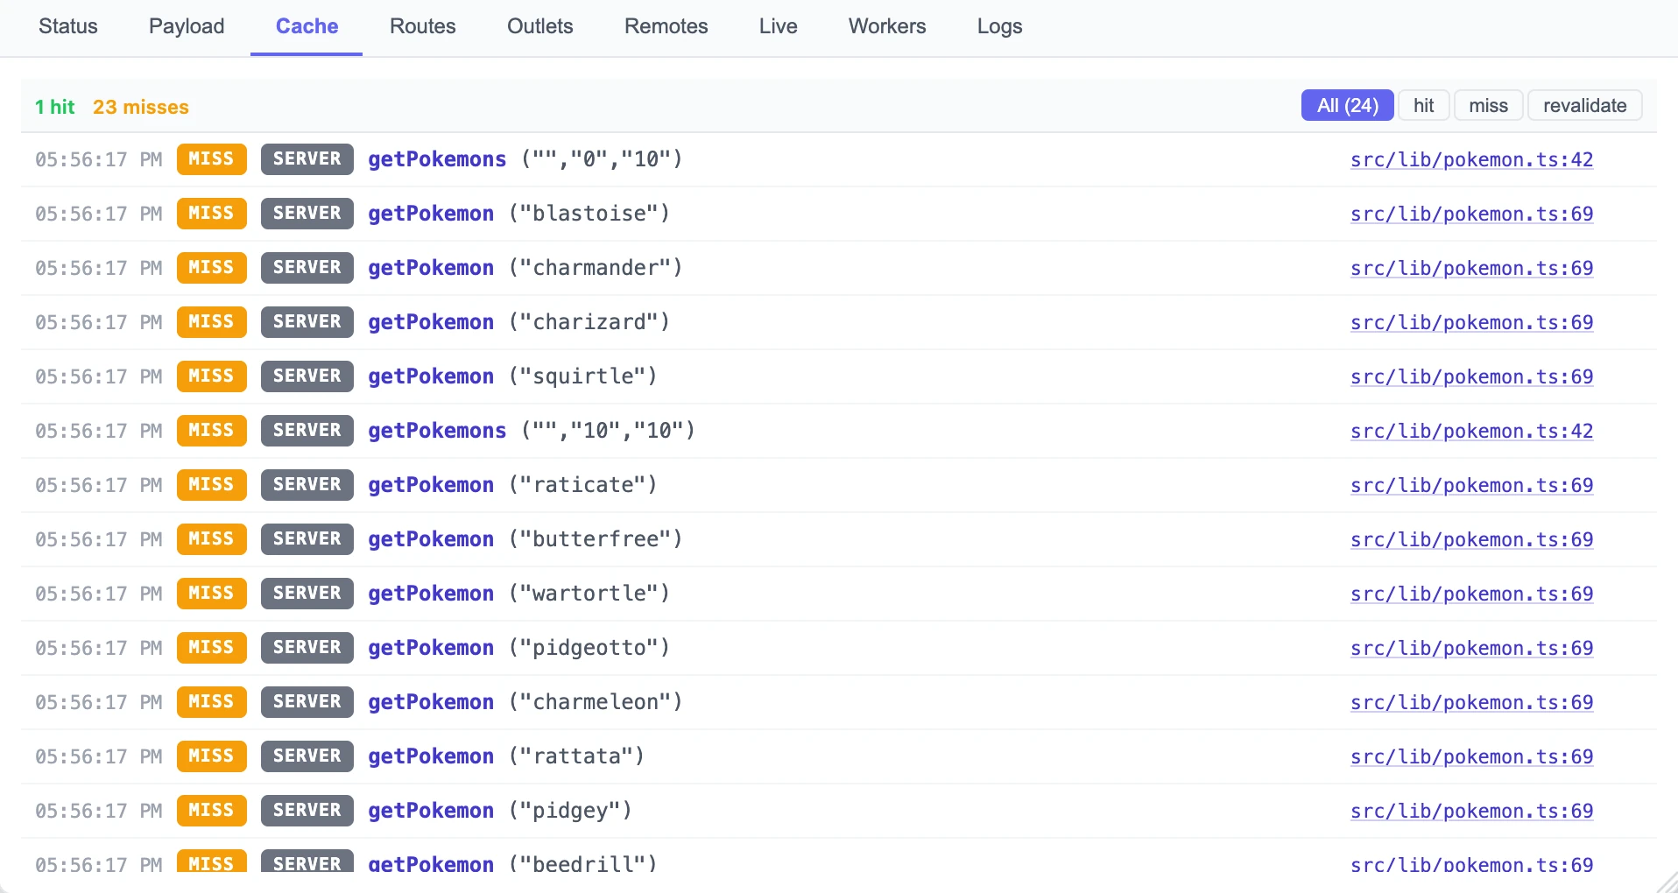Open pokemon.ts:42 link for getPokemons "10","10"
Screen dimensions: 1678x893
click(1471, 431)
